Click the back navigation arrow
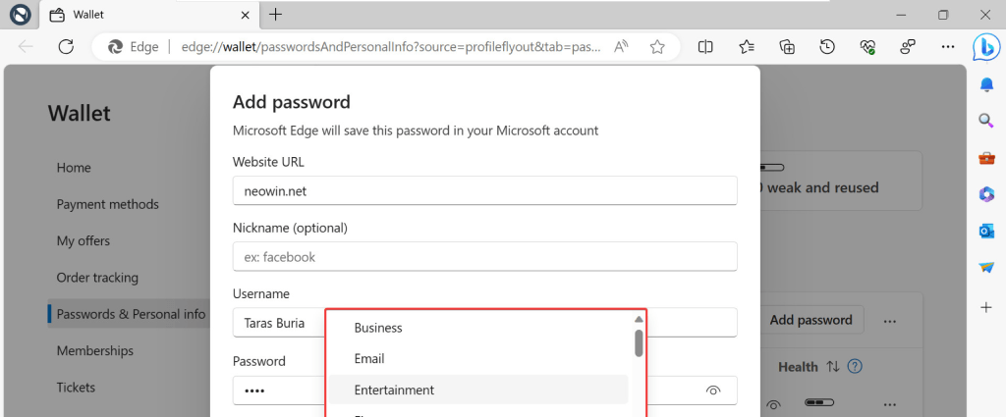Screen dimensions: 1006x417 click(26, 47)
